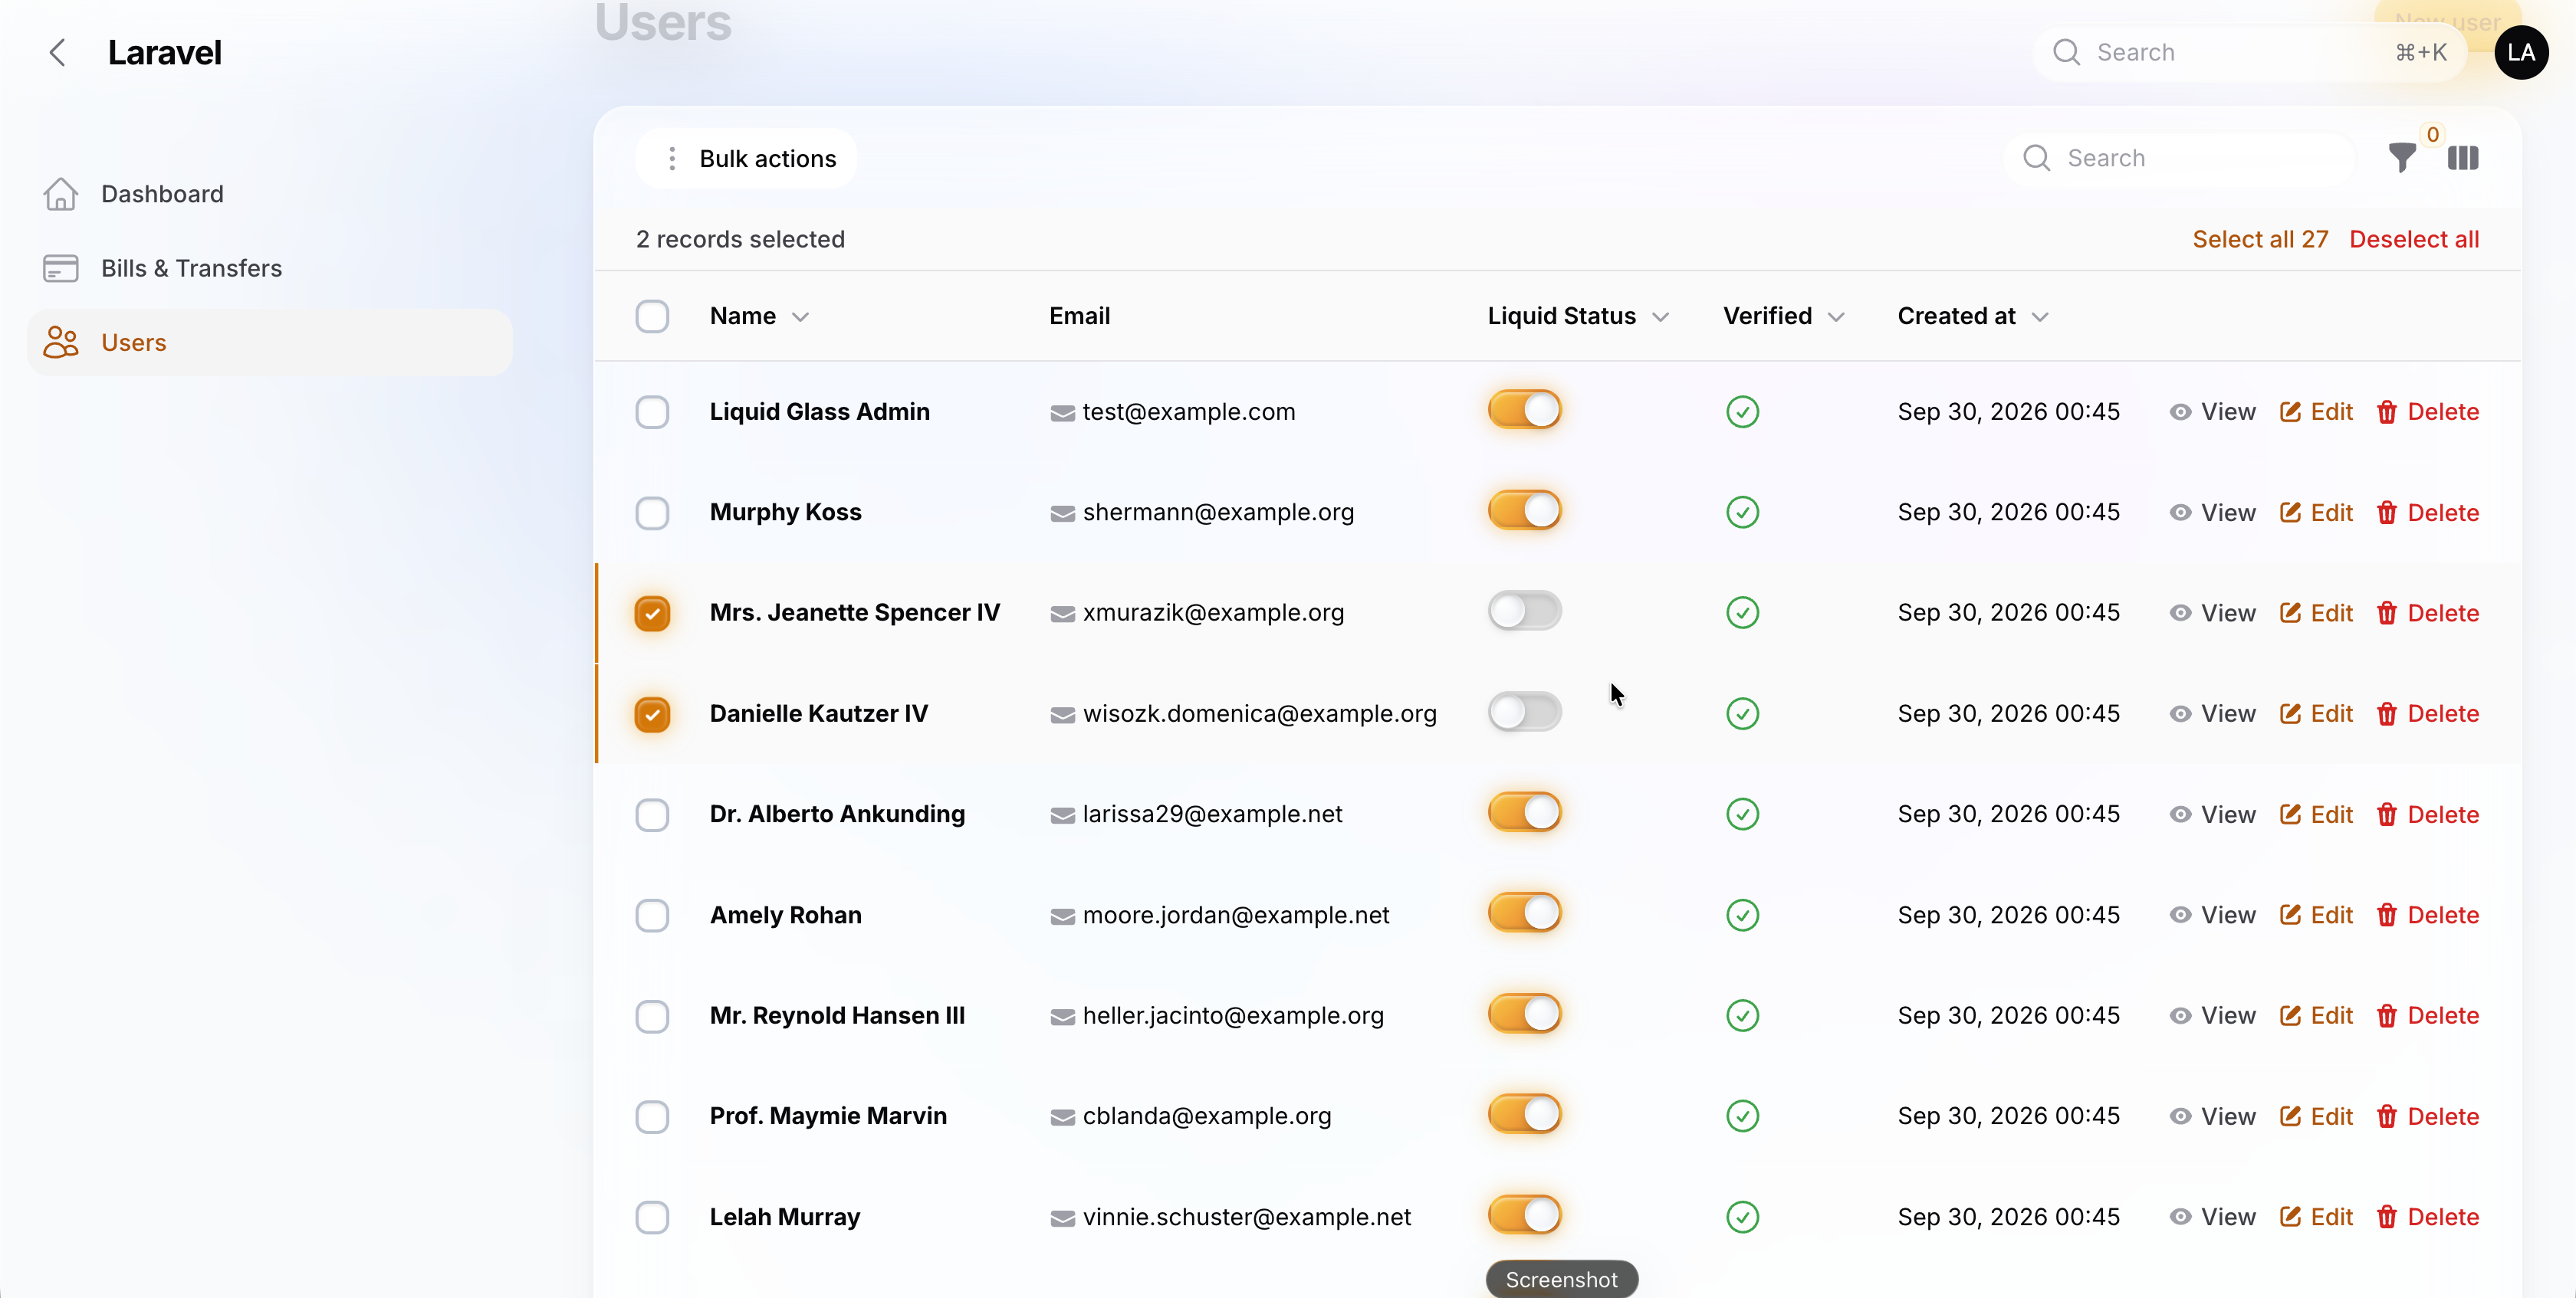Image resolution: width=2576 pixels, height=1298 pixels.
Task: Click the name Lelah Murray
Action: tap(785, 1217)
